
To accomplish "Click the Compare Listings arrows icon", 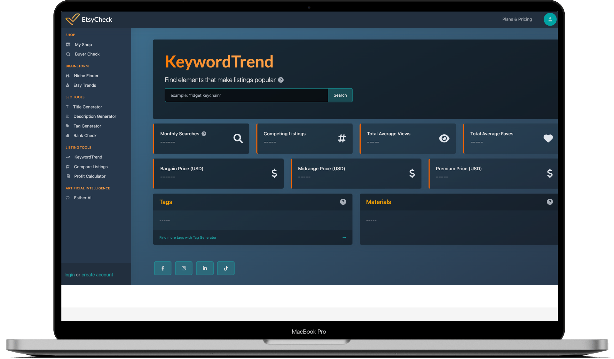I will point(67,167).
